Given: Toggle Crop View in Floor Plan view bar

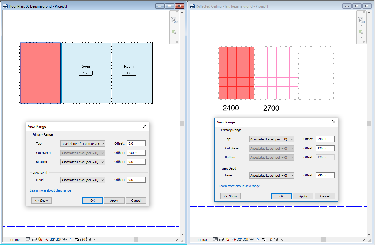Looking at the screenshot, I should point(53,239).
